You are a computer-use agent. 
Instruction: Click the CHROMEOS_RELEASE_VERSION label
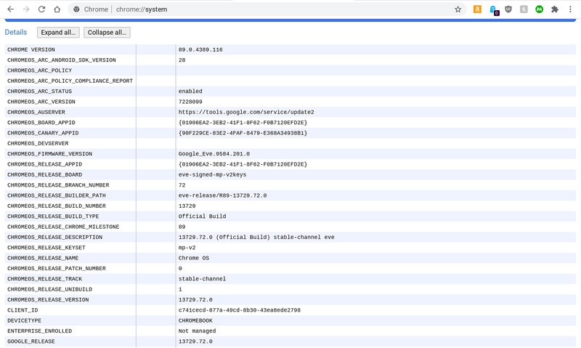point(48,299)
